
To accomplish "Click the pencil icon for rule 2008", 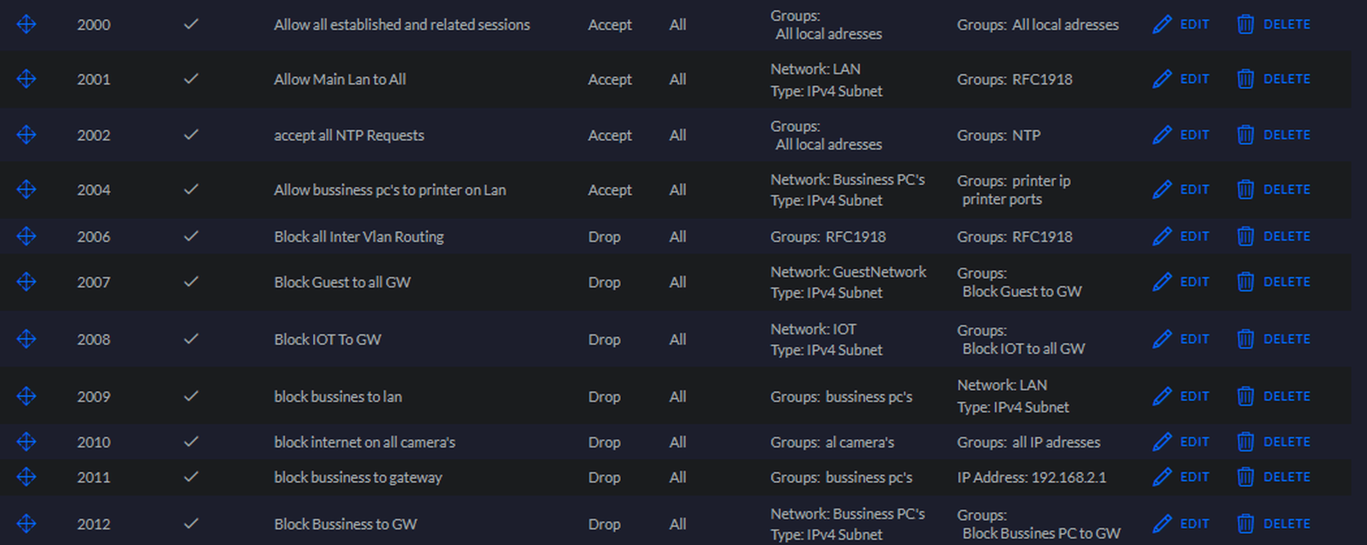I will (x=1162, y=339).
